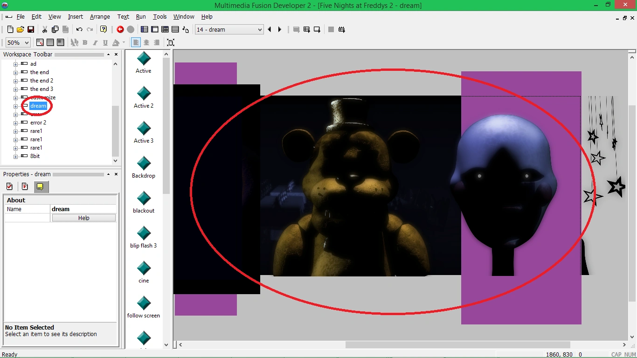This screenshot has width=637, height=358.
Task: Open the Event Editor grid icon
Action: coord(165,29)
